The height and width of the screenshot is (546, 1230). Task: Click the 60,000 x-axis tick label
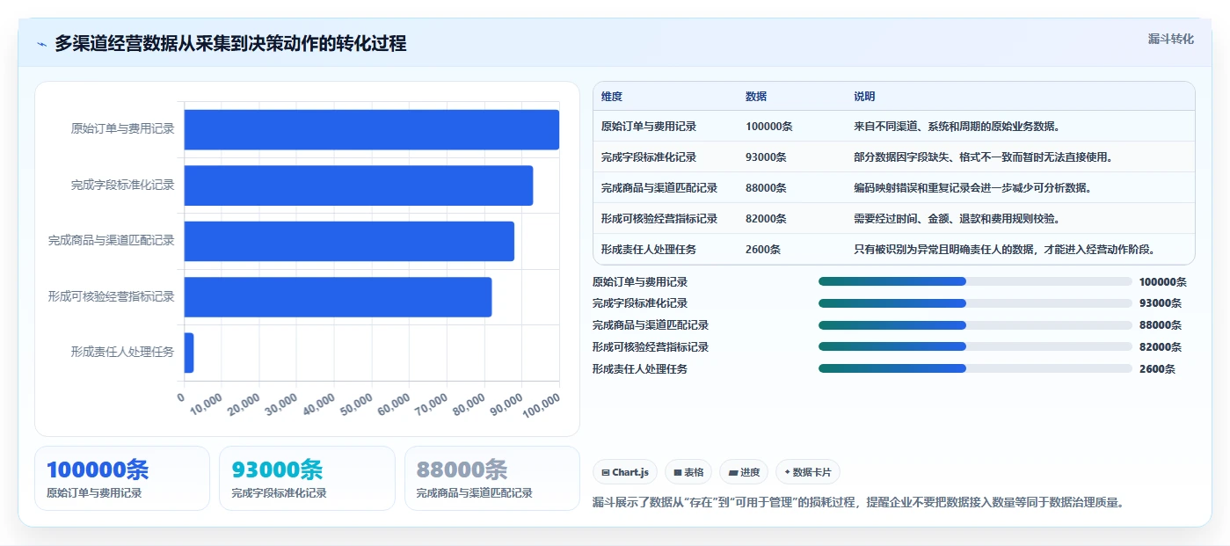(394, 406)
